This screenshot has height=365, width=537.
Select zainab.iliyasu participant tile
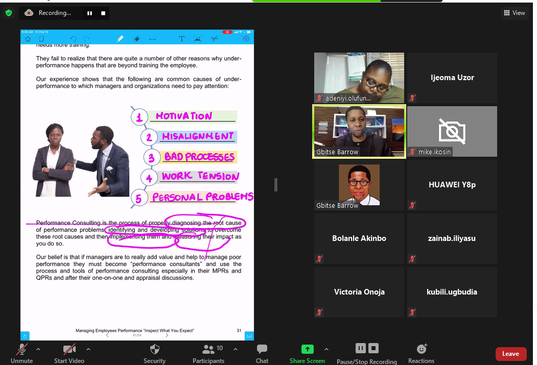coord(452,238)
